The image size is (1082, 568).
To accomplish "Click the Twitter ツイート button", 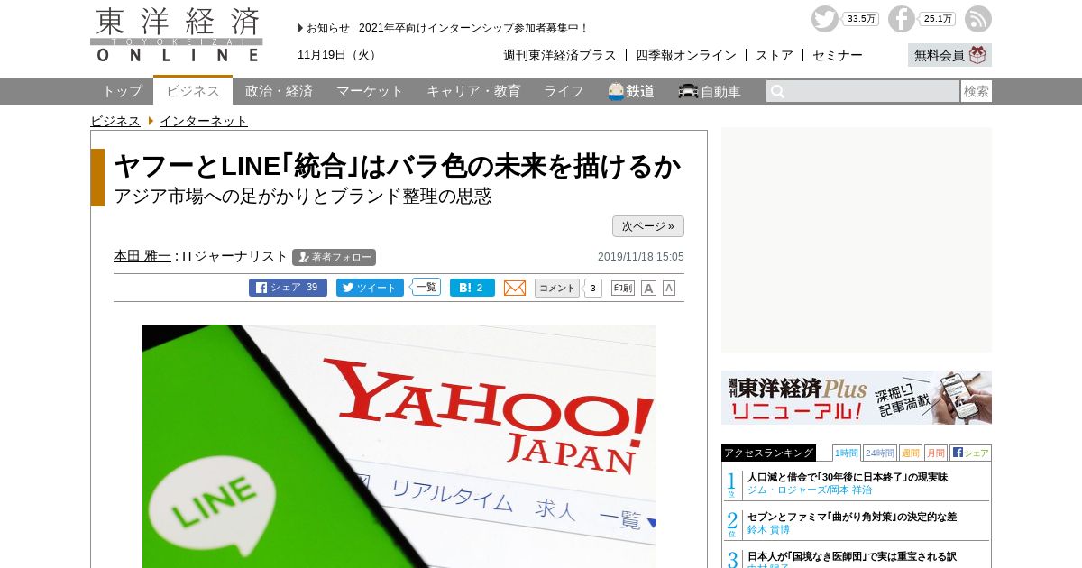I will click(370, 288).
